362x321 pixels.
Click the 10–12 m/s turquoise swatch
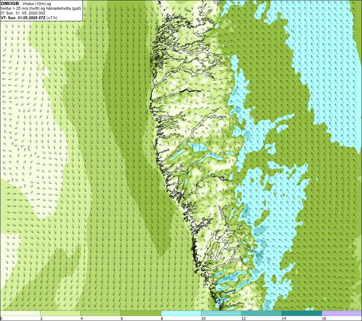click(x=221, y=313)
